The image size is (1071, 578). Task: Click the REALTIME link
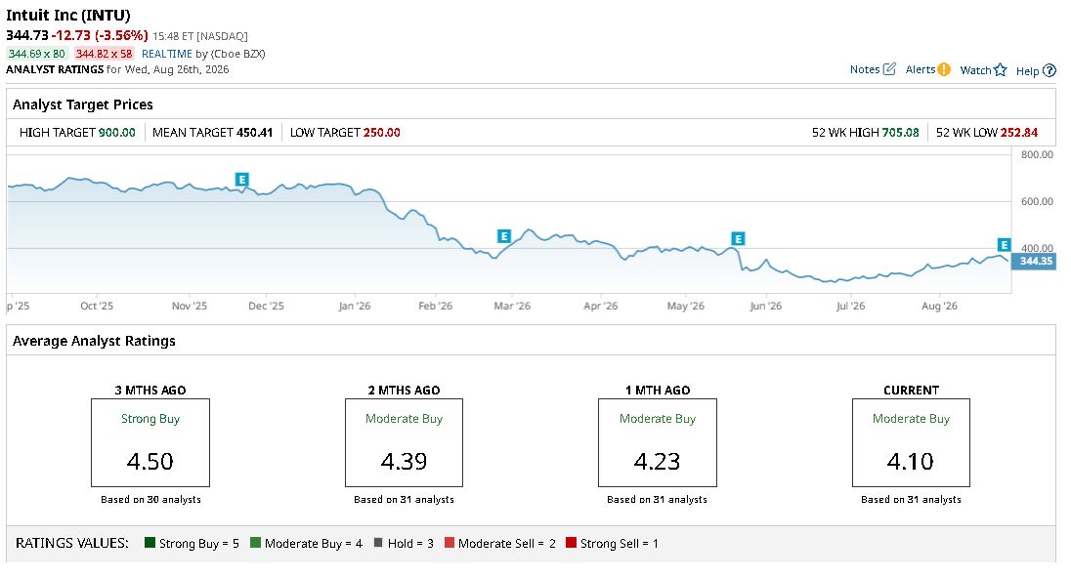[x=167, y=54]
